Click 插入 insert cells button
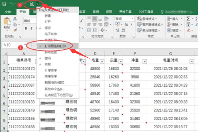 (x=175, y=19)
